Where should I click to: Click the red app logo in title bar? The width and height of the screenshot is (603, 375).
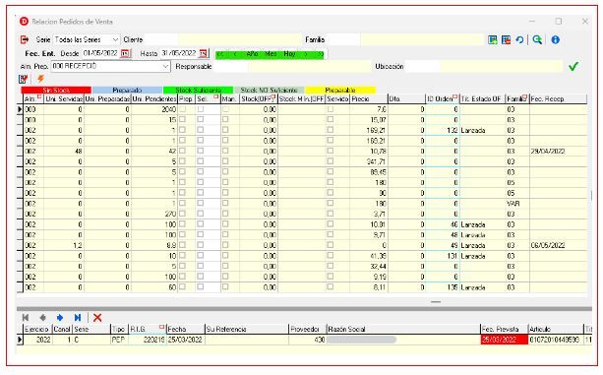(24, 22)
